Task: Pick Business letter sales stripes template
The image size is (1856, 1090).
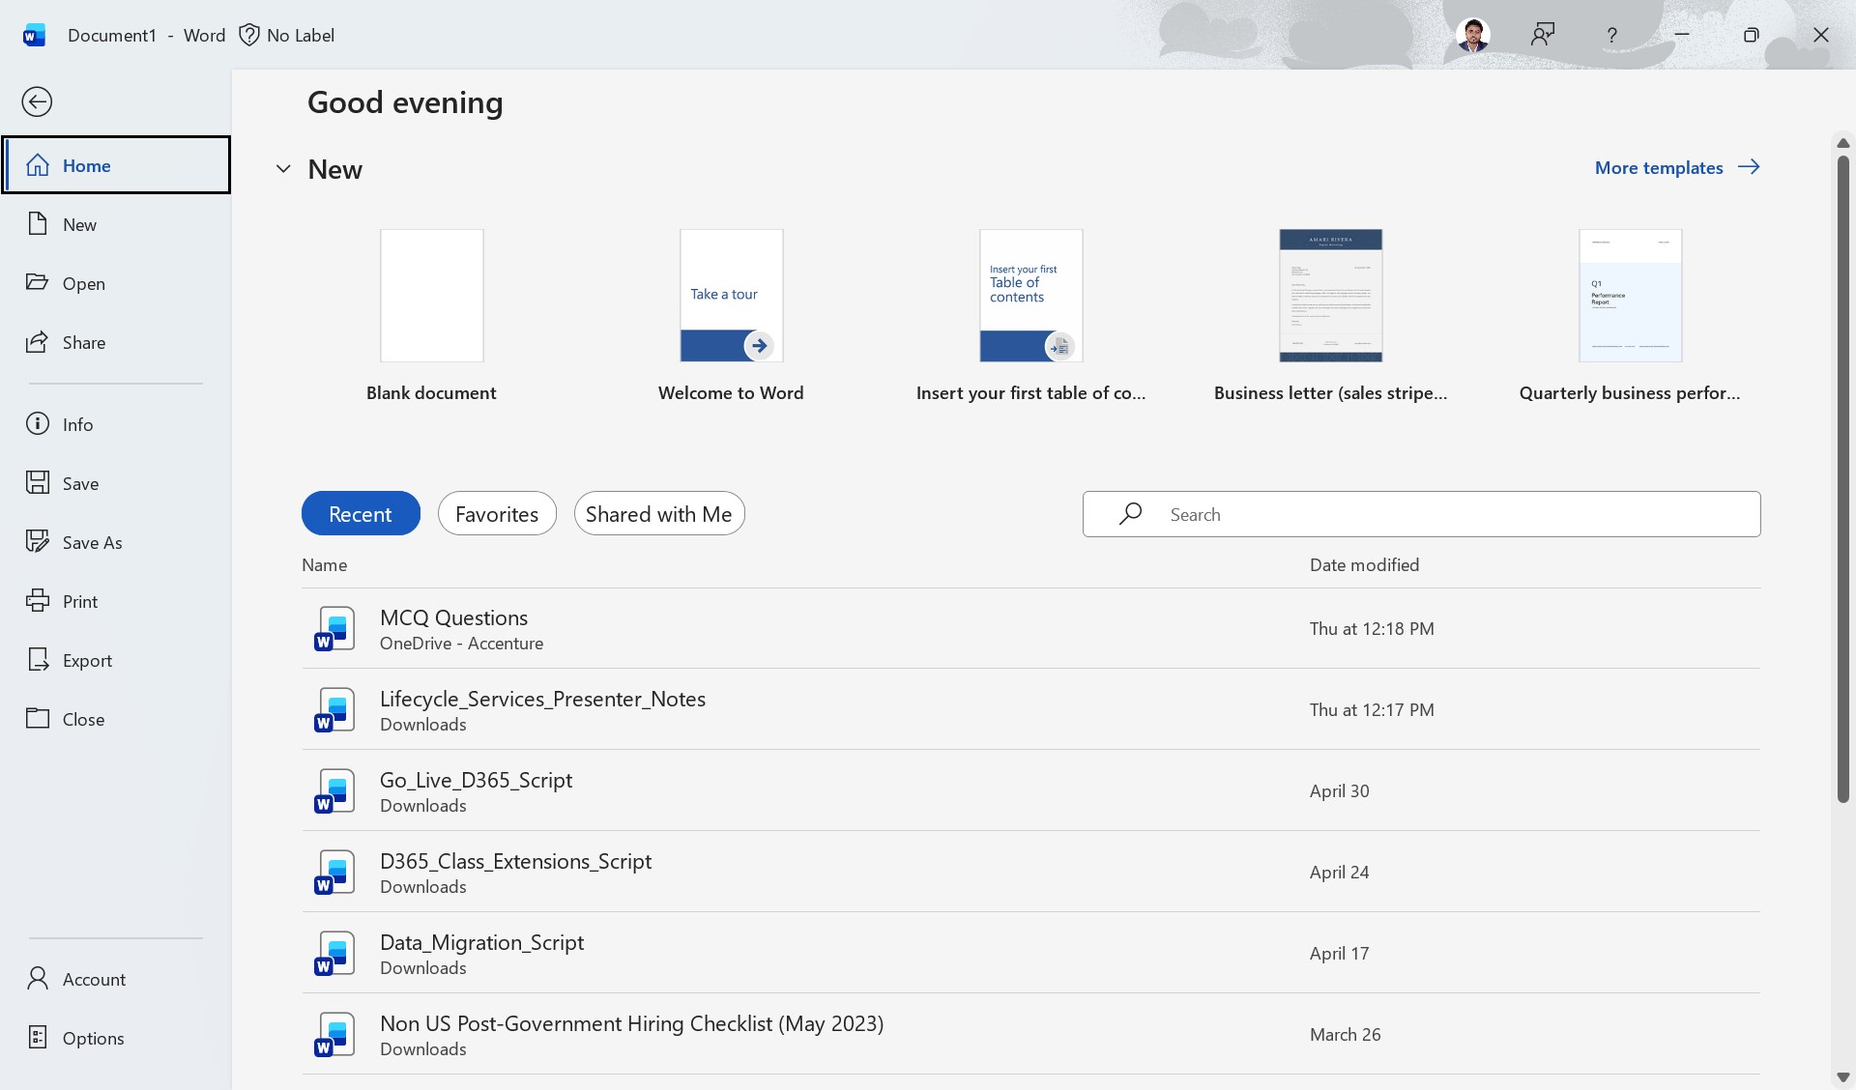Action: [x=1330, y=316]
